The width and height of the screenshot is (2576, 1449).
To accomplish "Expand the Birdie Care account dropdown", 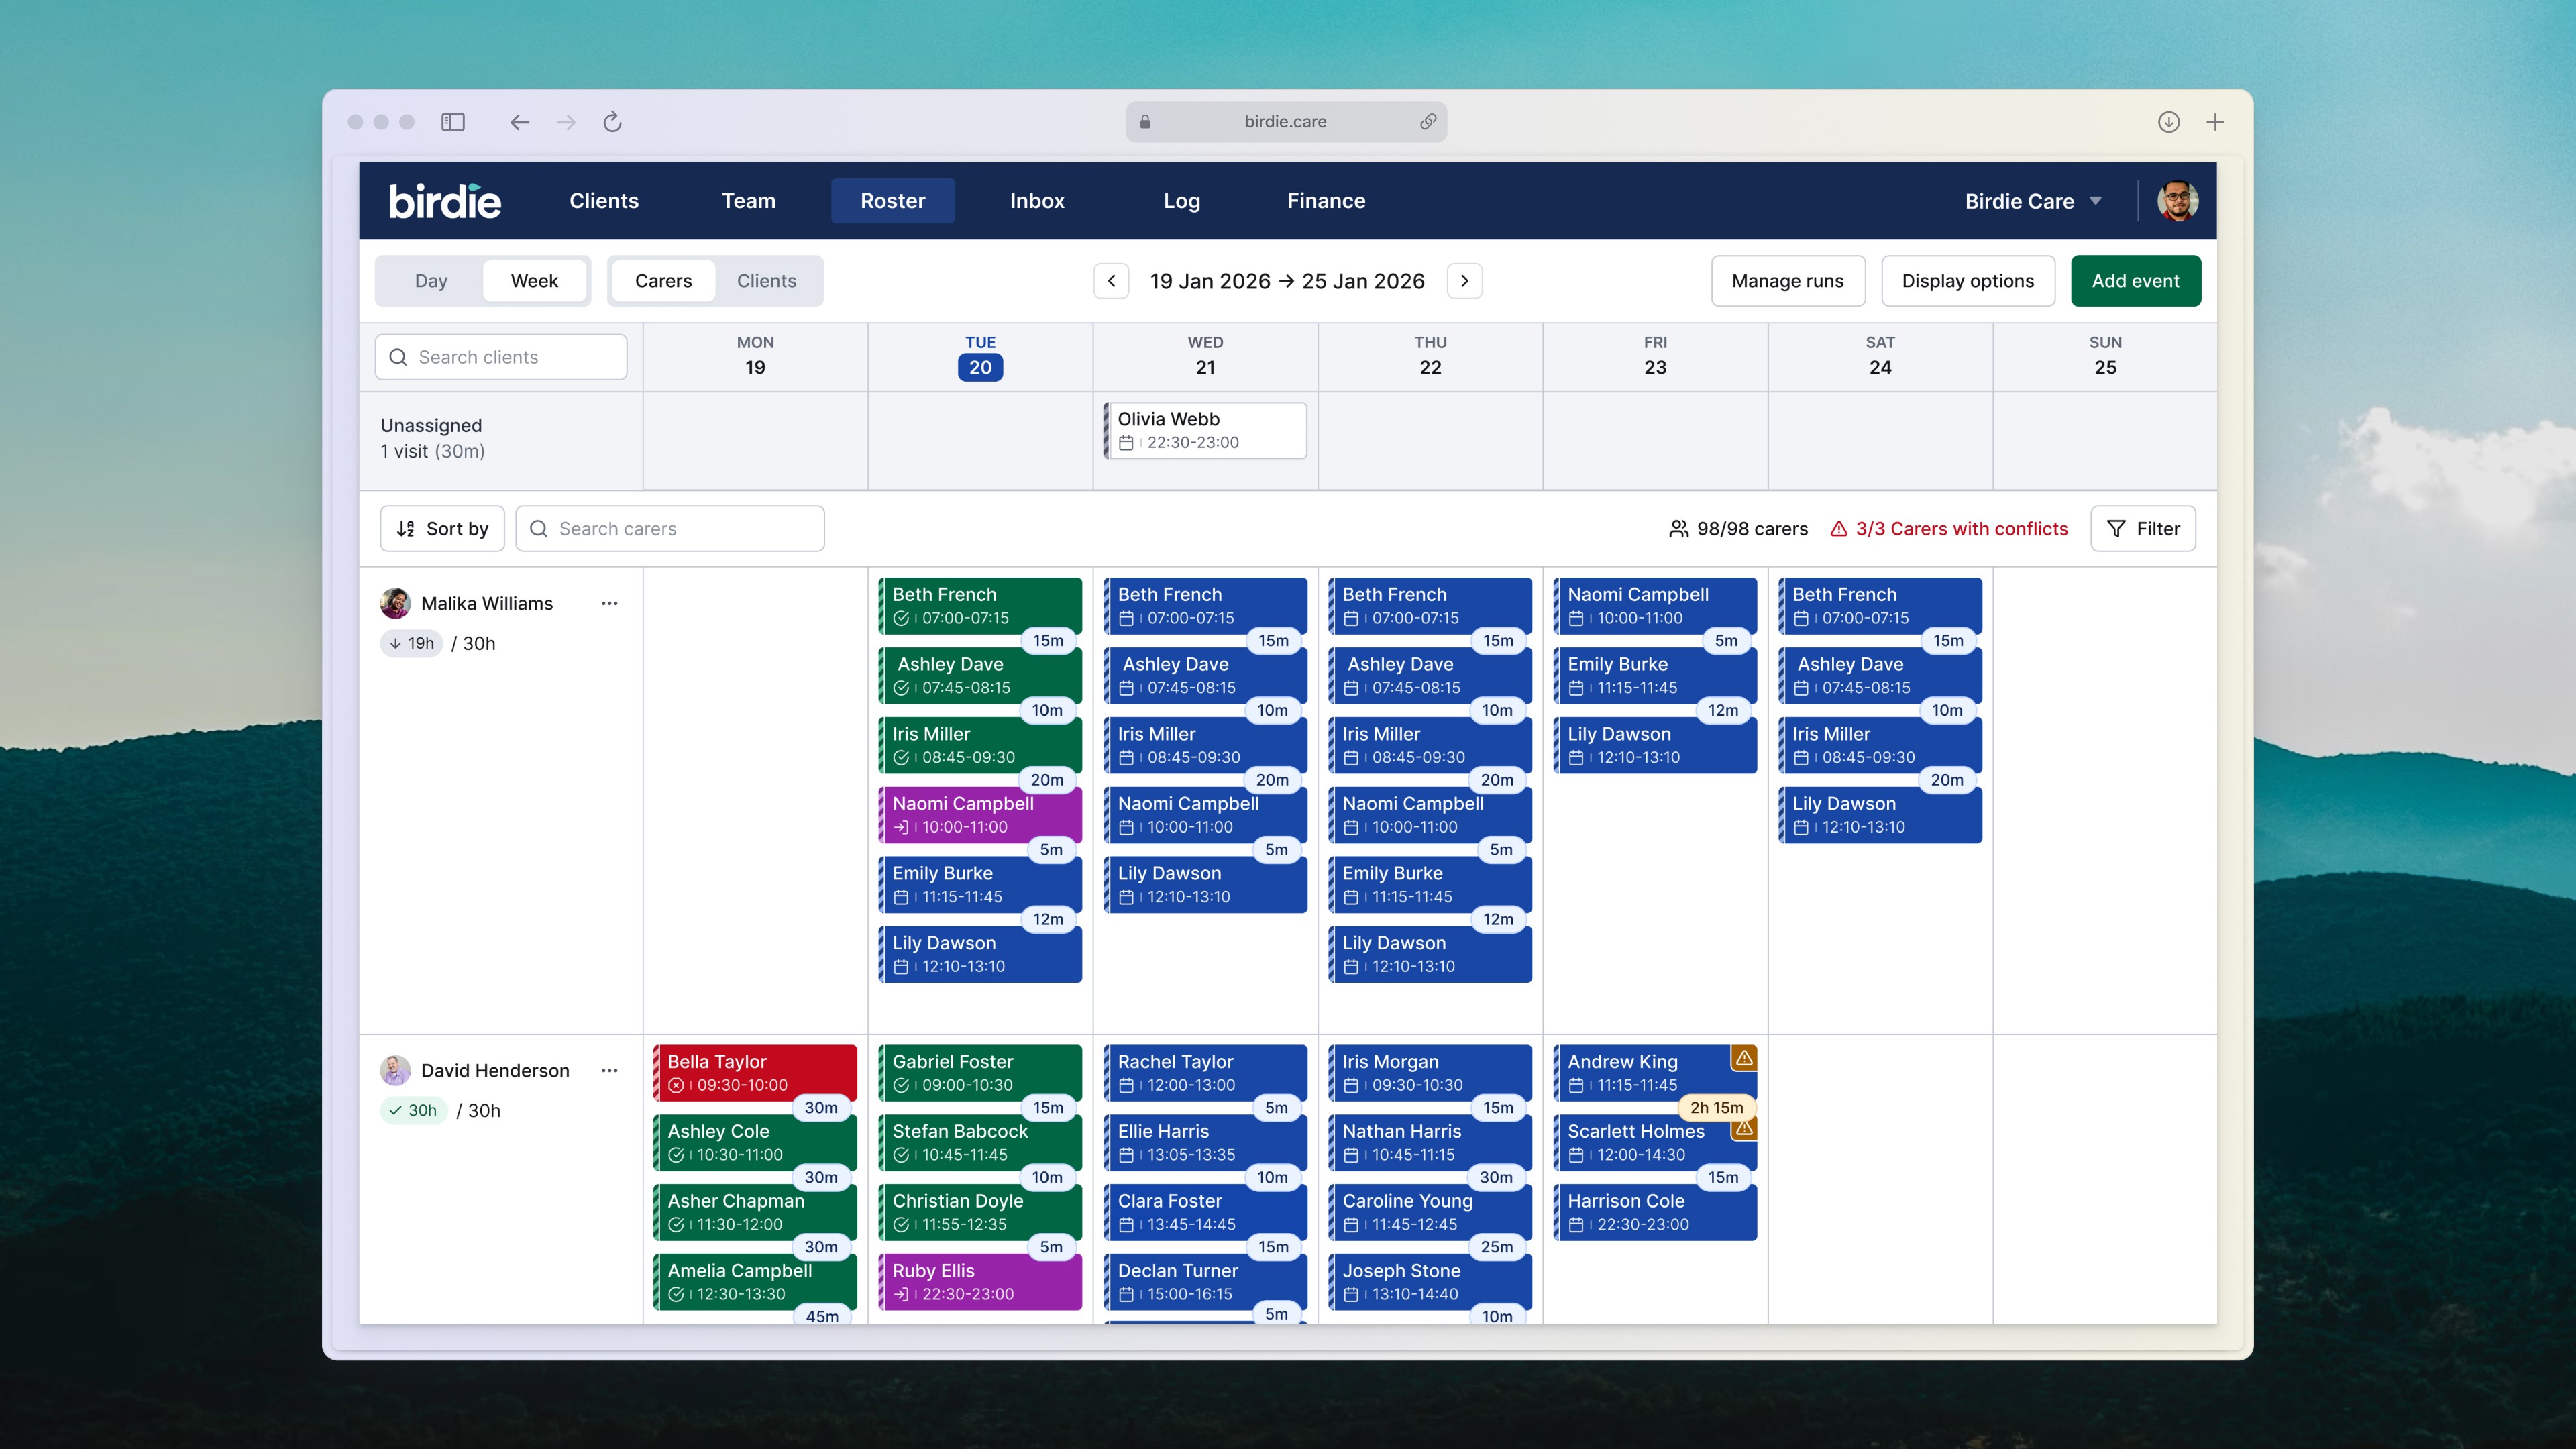I will (x=2033, y=201).
